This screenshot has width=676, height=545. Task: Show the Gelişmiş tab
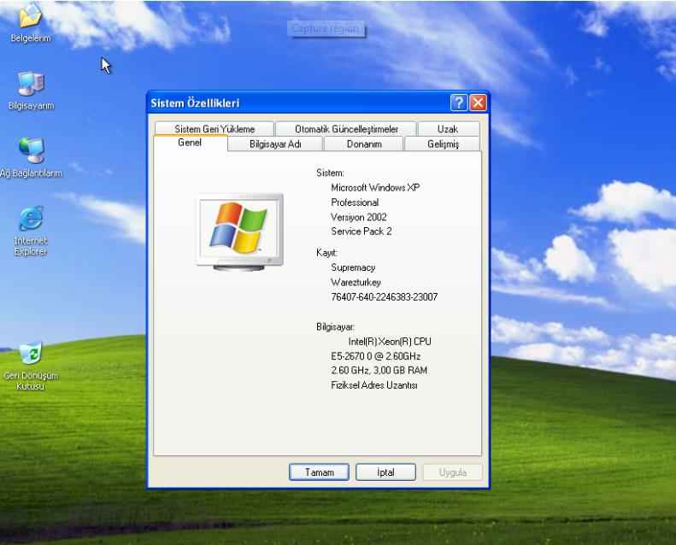(443, 144)
